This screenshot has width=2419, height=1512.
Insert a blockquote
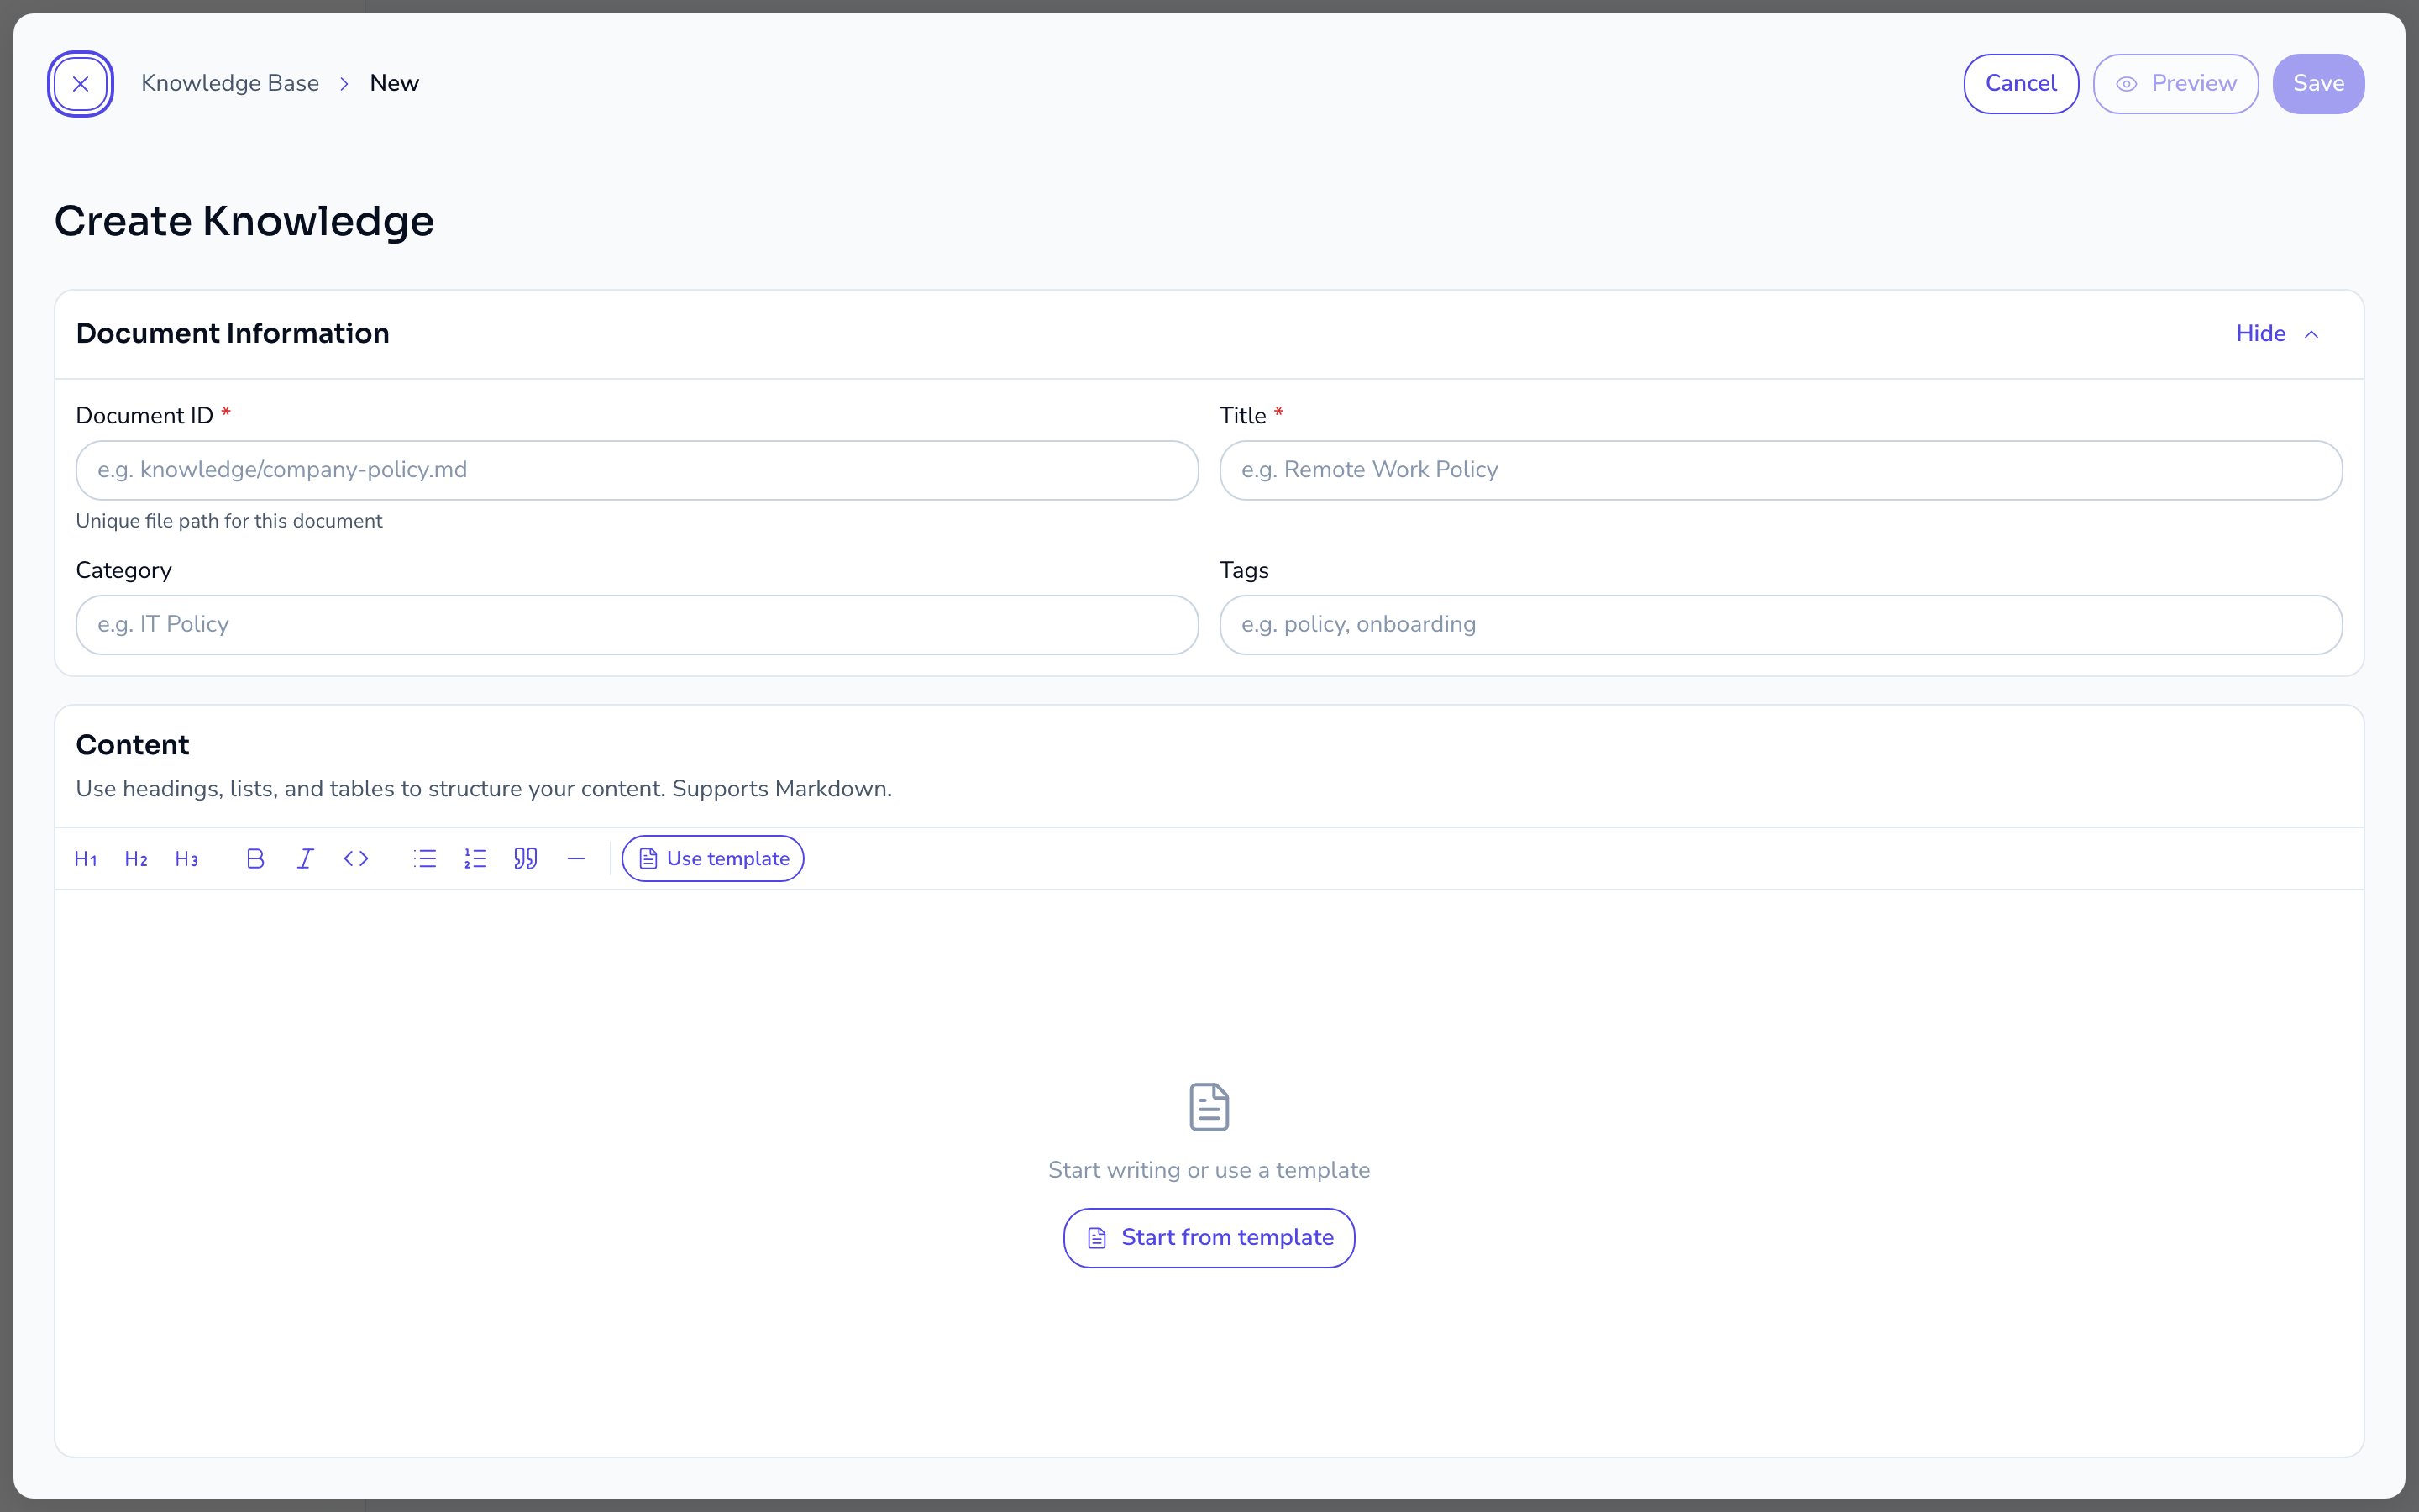click(526, 859)
